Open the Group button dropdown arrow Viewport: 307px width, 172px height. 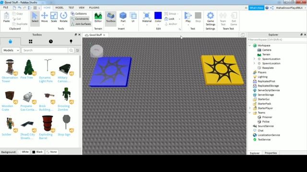pos(178,14)
